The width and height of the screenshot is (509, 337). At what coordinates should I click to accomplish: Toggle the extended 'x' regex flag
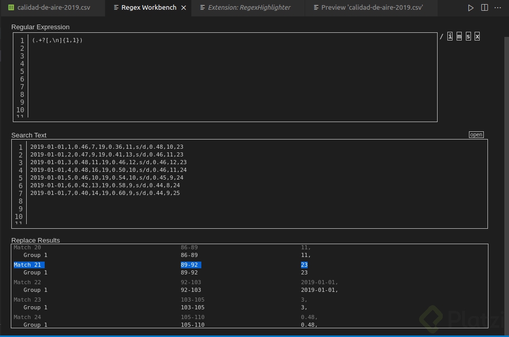[x=477, y=36]
